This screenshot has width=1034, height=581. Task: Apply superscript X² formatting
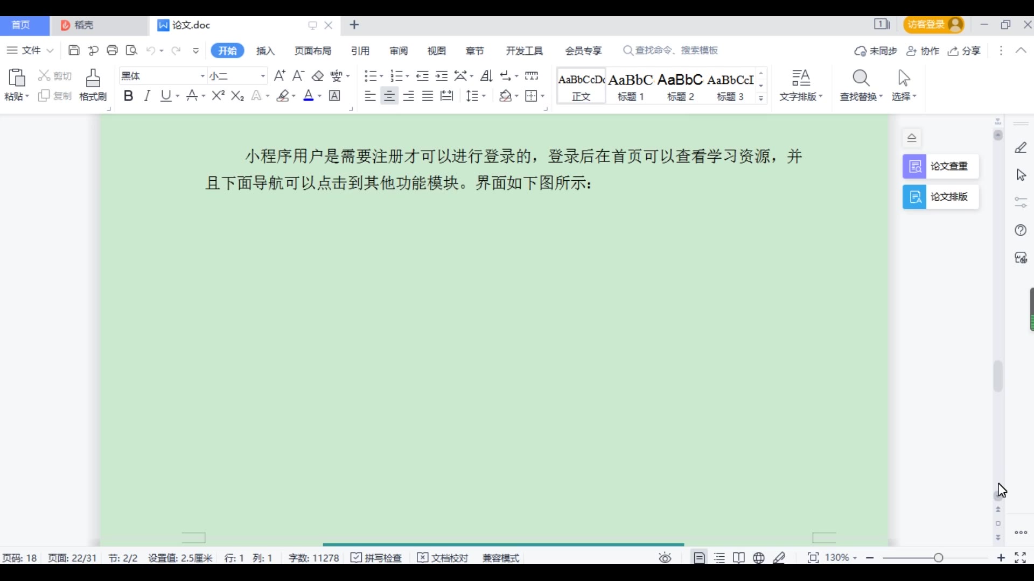tap(218, 96)
